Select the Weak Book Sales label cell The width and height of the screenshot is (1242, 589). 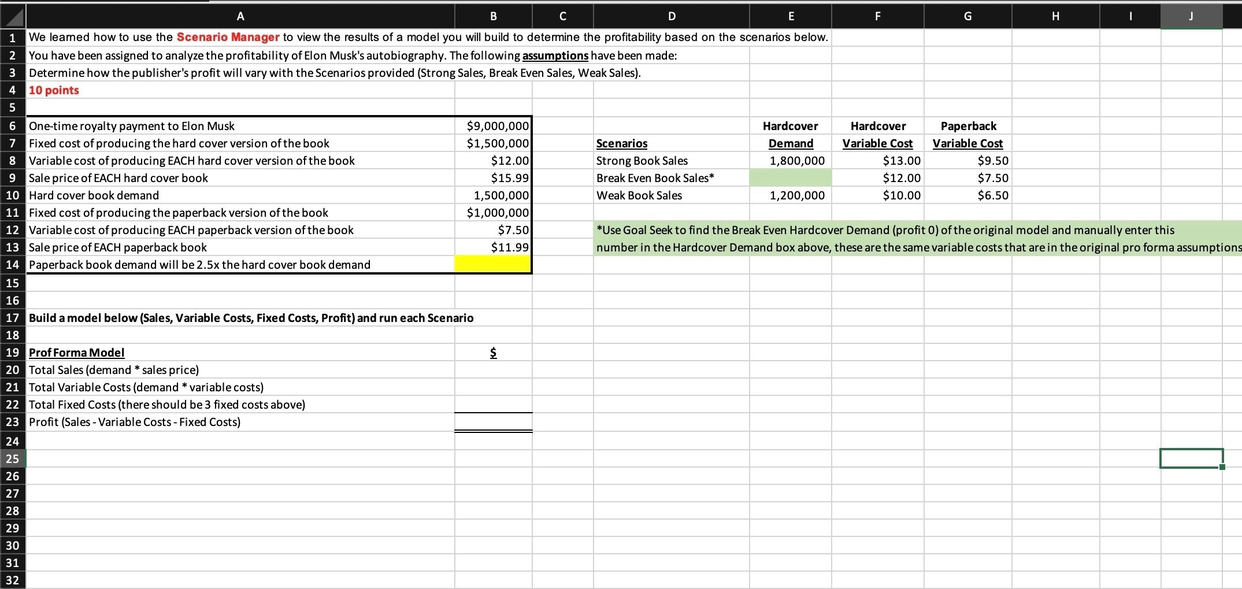pos(639,195)
